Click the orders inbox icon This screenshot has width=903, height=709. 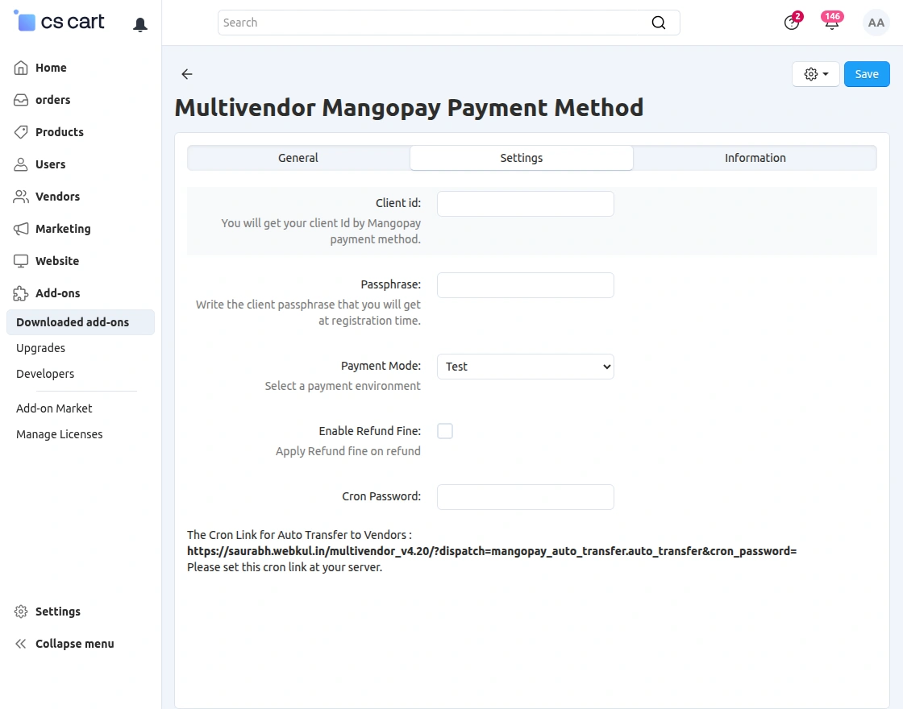(21, 100)
